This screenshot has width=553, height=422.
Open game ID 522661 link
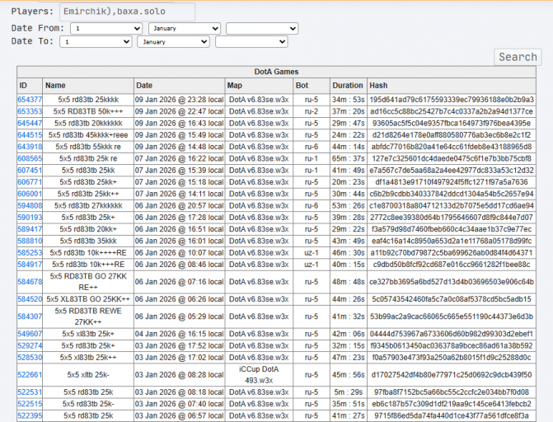click(30, 375)
